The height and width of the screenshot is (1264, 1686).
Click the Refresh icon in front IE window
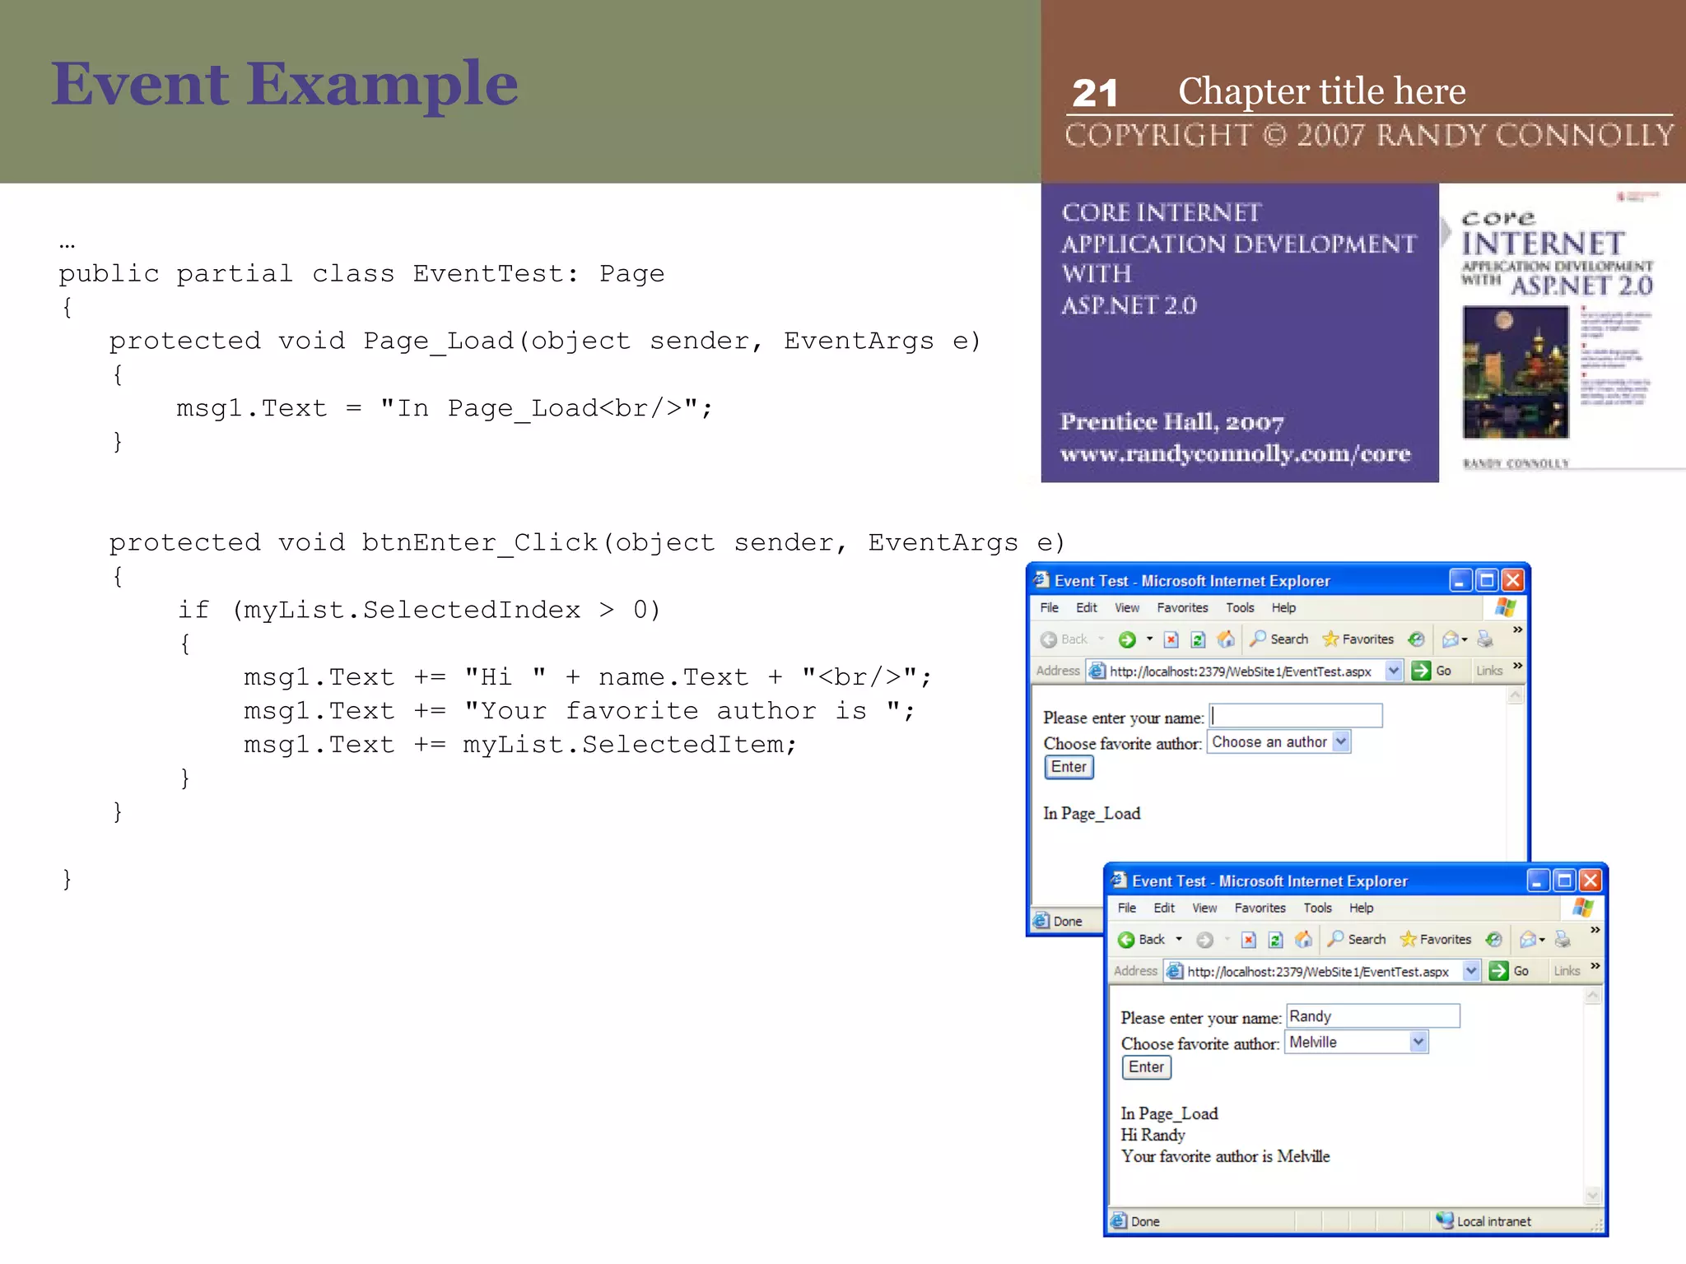1276,940
